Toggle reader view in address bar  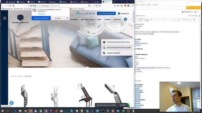[89, 6]
